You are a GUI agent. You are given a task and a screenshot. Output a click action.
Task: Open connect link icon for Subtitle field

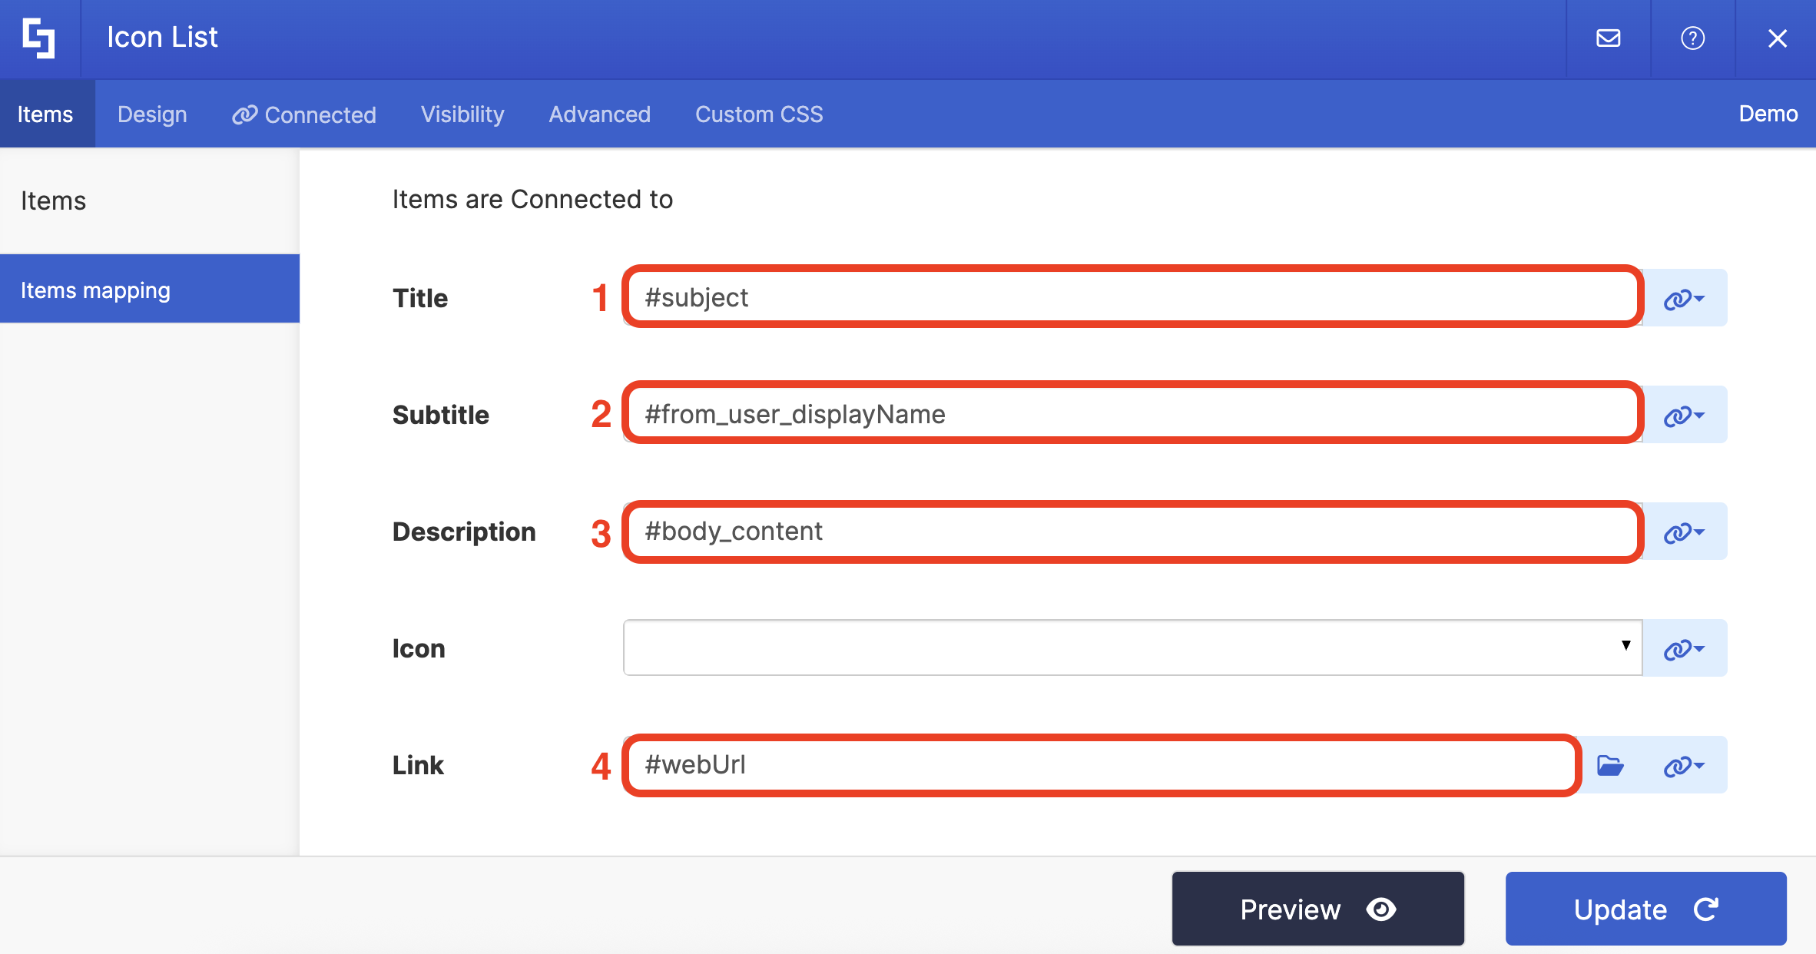1684,415
